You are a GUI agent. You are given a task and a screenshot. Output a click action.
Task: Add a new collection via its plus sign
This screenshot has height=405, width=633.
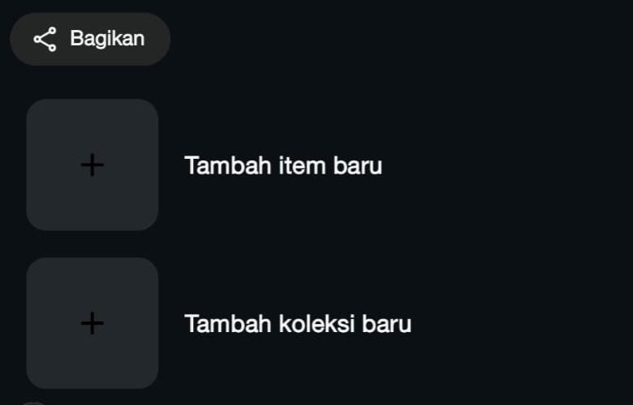click(x=92, y=323)
